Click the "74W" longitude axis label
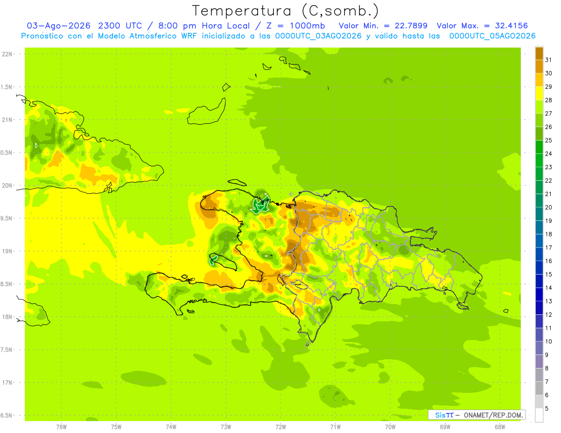 tap(171, 426)
